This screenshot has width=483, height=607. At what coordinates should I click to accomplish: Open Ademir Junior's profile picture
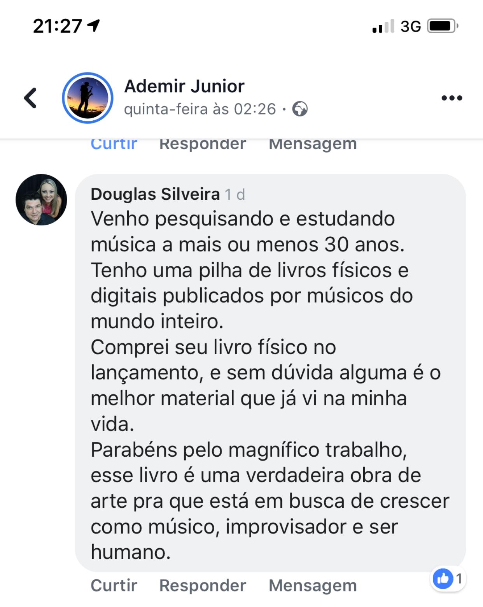click(87, 98)
